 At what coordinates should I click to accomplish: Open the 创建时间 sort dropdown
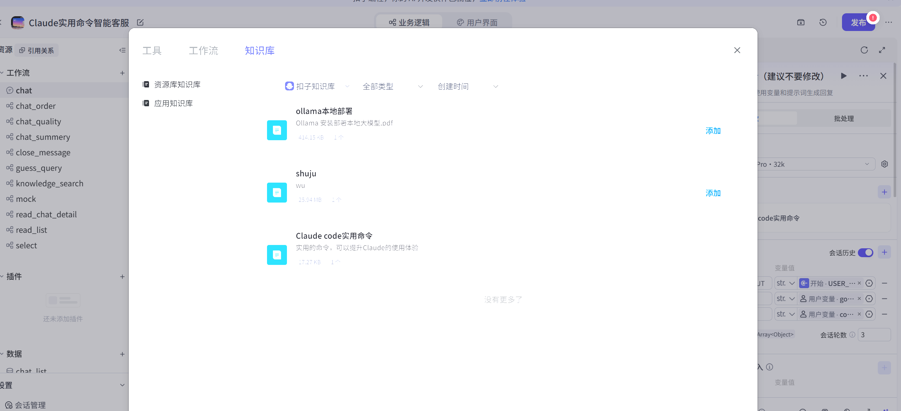coord(468,86)
